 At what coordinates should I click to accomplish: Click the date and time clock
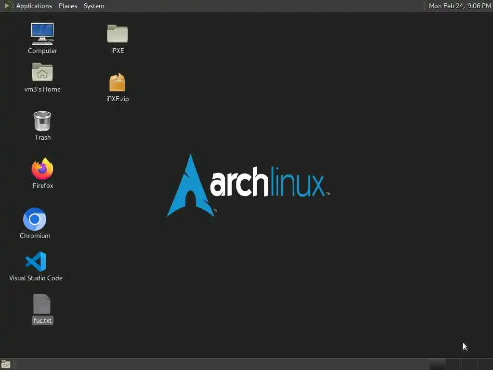(460, 6)
